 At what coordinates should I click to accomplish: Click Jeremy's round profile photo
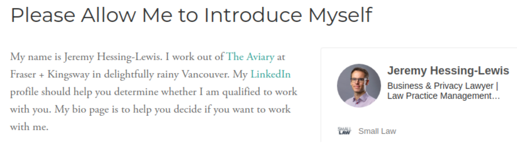pos(359,86)
